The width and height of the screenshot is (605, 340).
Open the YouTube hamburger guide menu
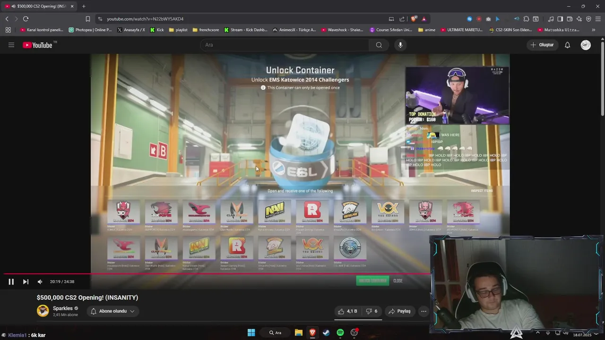11,45
